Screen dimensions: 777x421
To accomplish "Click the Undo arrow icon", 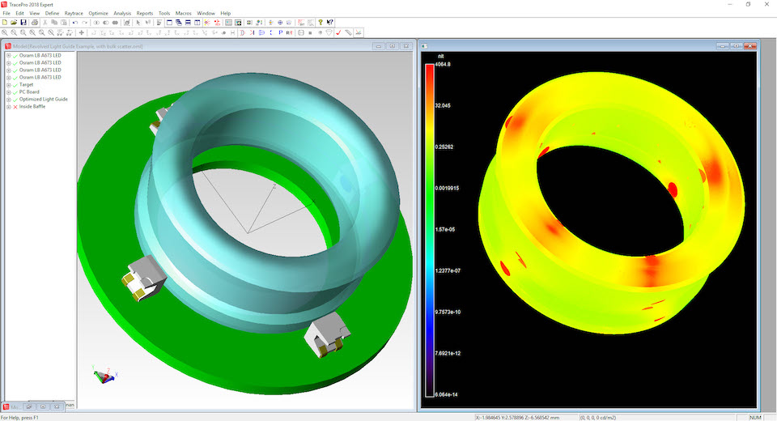I will 74,23.
